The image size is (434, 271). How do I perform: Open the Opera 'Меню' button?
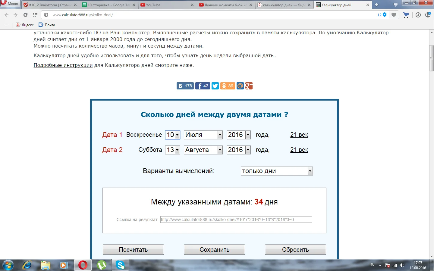coord(10,3)
